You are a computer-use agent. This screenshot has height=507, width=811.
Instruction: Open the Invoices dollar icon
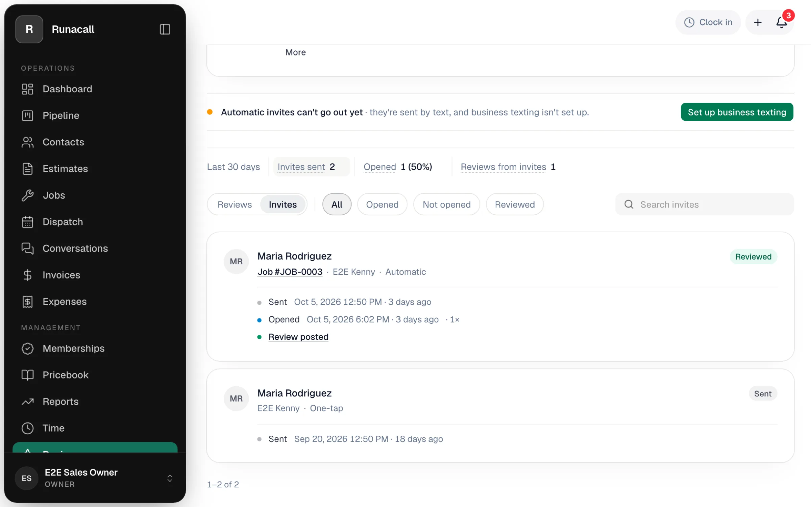click(x=27, y=275)
